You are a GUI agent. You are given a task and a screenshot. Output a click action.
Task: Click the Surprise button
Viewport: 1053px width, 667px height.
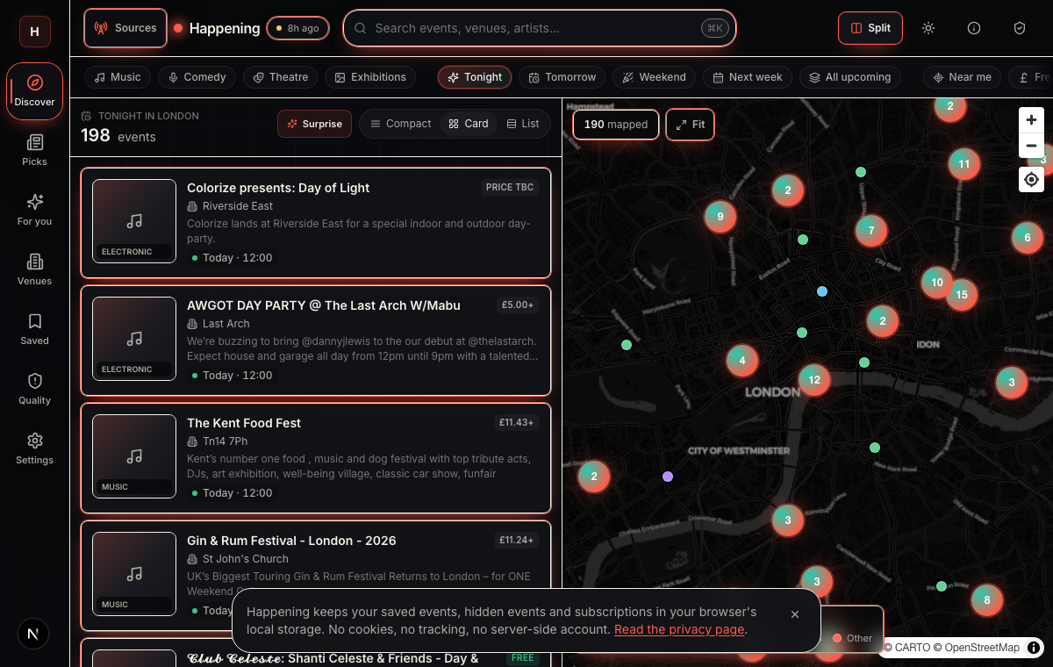coord(314,124)
